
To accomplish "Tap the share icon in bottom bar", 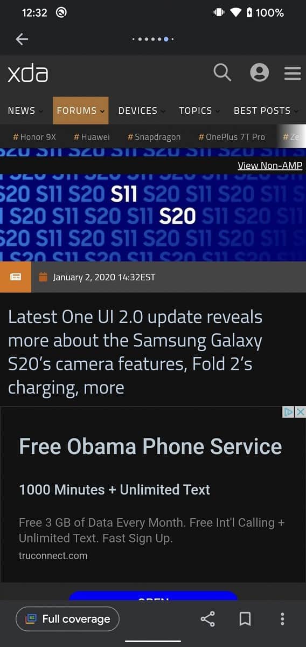I will [x=208, y=618].
